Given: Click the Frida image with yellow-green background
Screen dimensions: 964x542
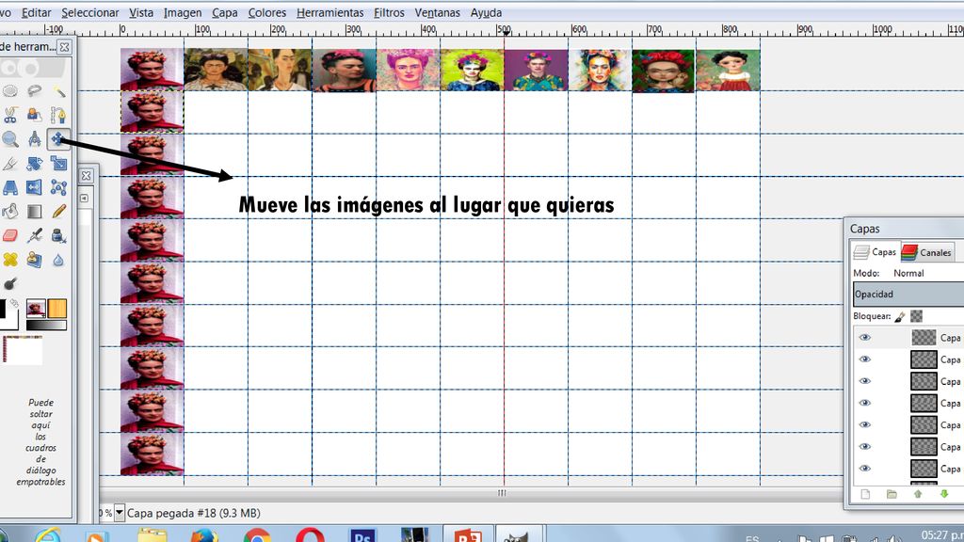Looking at the screenshot, I should [x=472, y=70].
